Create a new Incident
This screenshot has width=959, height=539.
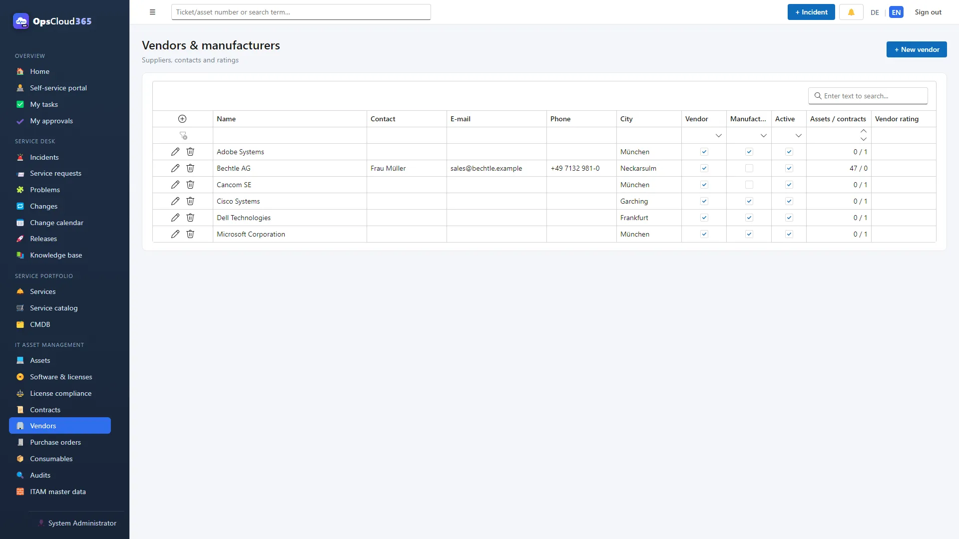click(x=811, y=12)
